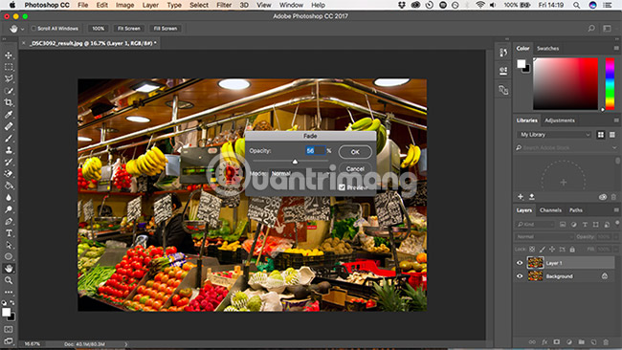Select the Quick Selection tool

pyautogui.click(x=9, y=91)
